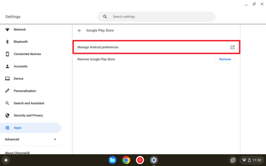Click the paintbrush icon for Personalization

point(7,91)
